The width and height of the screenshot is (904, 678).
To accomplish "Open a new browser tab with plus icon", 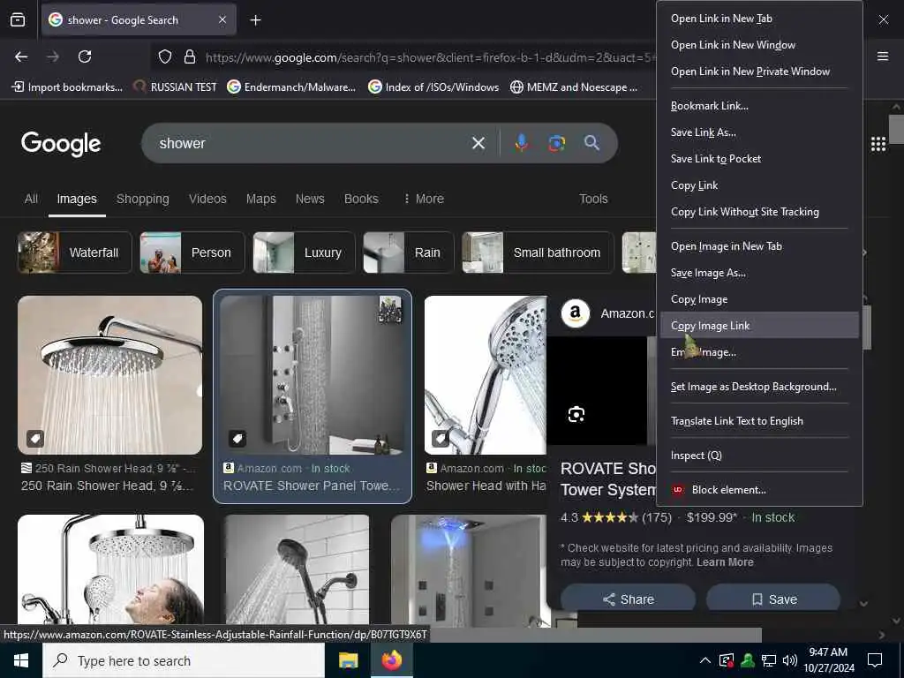I will tap(255, 20).
